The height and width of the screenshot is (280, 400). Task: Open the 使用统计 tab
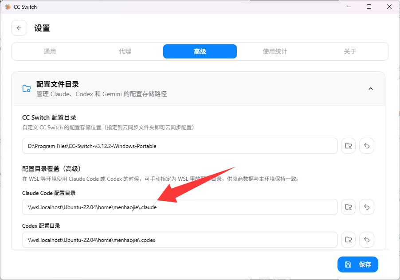[275, 51]
